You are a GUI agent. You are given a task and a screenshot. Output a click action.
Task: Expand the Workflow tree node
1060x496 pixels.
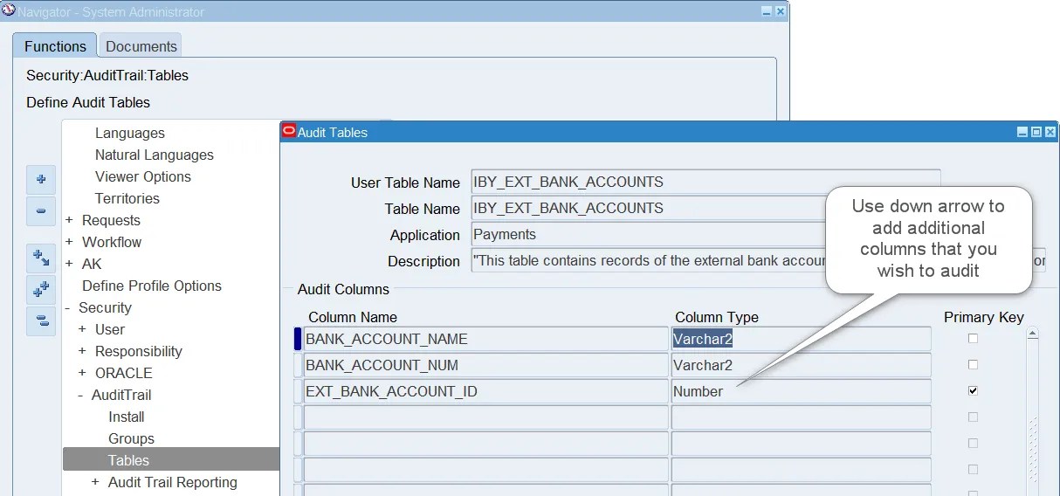pyautogui.click(x=69, y=242)
